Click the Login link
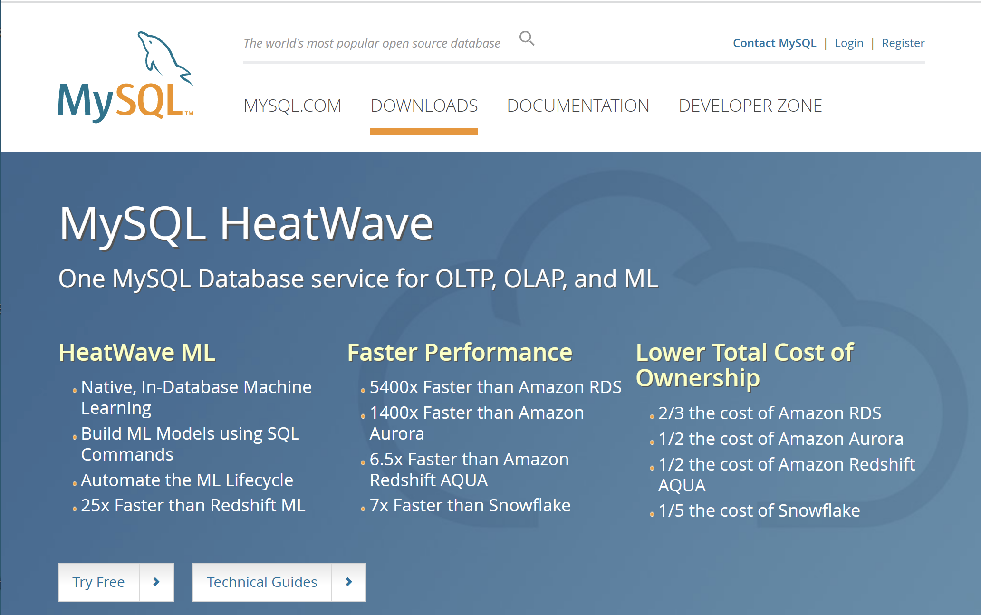The height and width of the screenshot is (615, 981). 849,43
